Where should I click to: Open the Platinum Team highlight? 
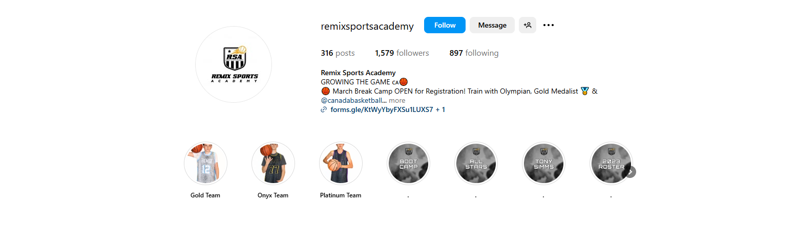click(x=341, y=164)
